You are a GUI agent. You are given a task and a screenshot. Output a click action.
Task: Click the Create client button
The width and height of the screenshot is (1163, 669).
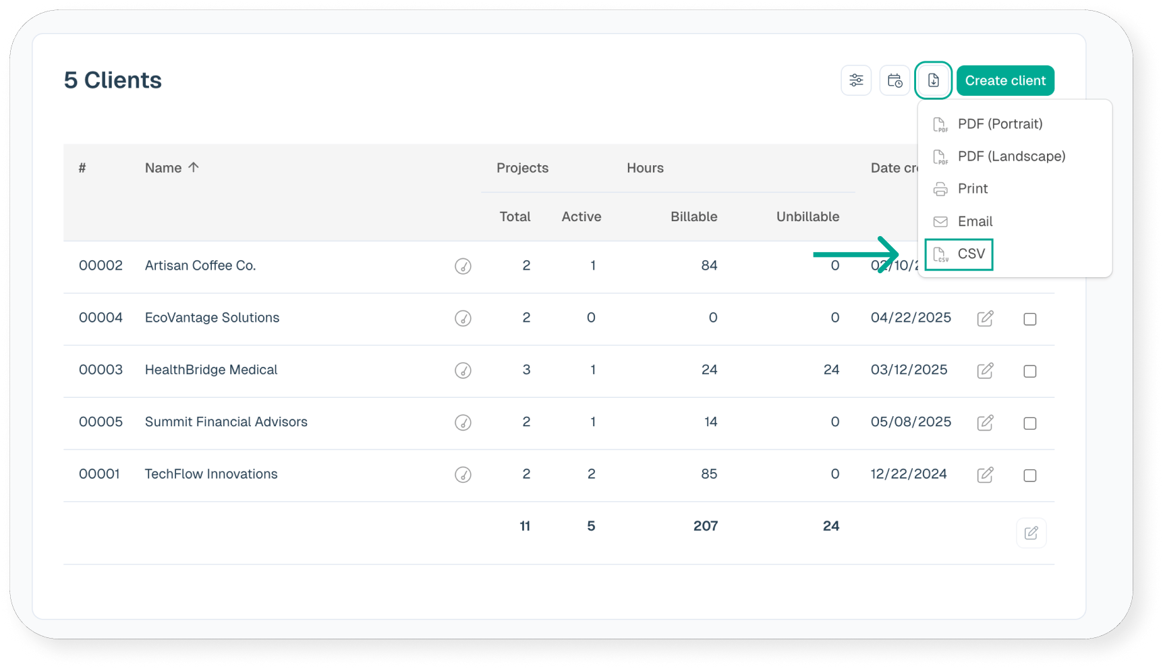(x=1004, y=81)
